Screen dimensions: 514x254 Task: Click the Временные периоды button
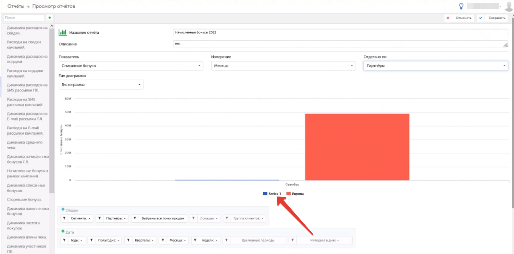pyautogui.click(x=258, y=240)
